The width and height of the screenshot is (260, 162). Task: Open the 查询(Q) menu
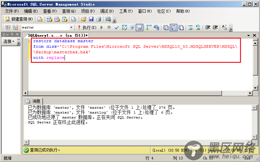pyautogui.click(x=69, y=11)
